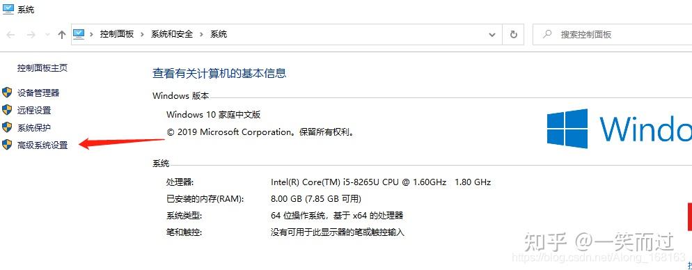Expand chevron after 系统和安全 breadcrumb
The height and width of the screenshot is (270, 692).
202,34
